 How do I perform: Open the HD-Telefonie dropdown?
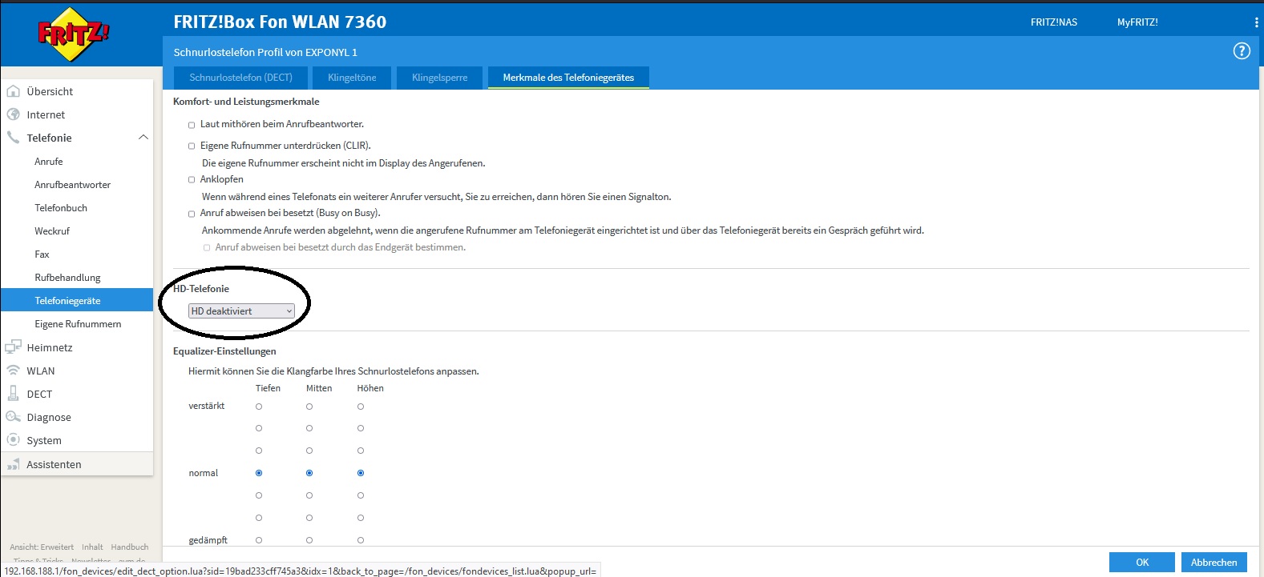coord(241,311)
